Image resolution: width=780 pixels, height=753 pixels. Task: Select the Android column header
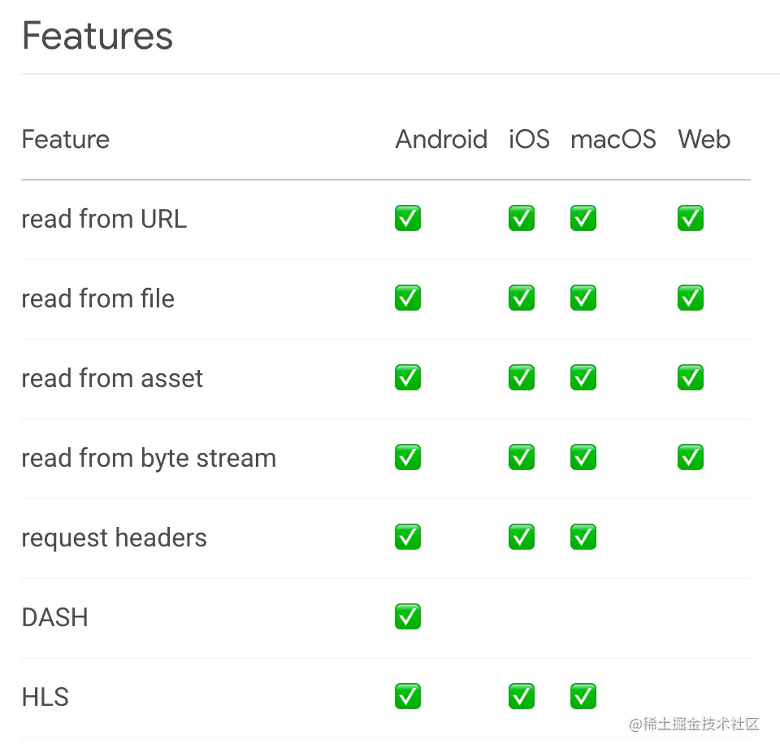coord(441,139)
